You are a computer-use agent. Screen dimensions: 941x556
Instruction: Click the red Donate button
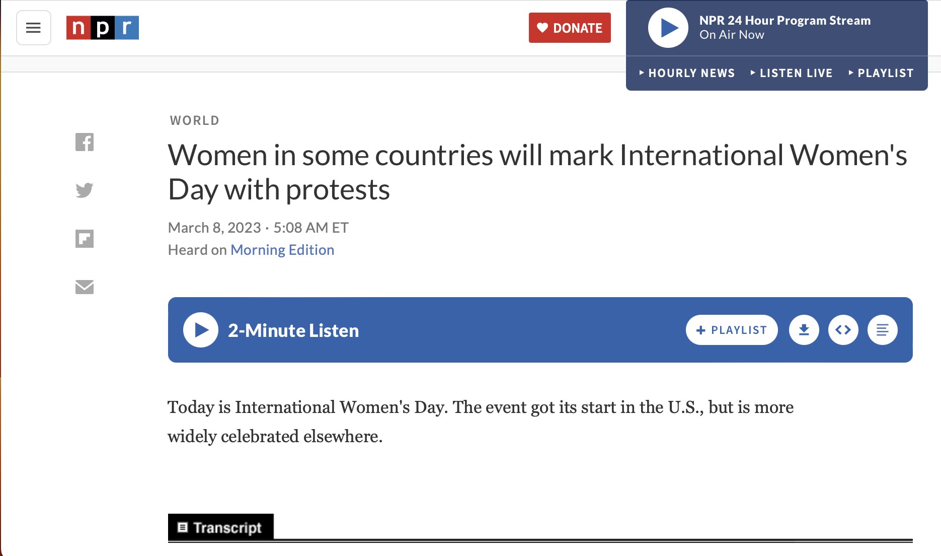(570, 28)
